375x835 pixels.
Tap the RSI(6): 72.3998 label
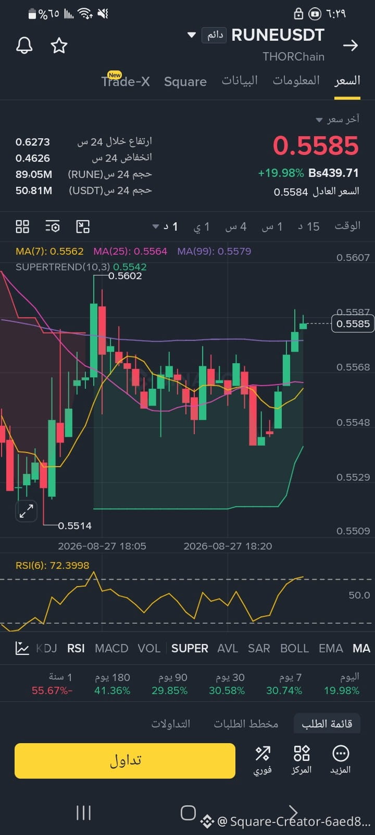pos(52,565)
